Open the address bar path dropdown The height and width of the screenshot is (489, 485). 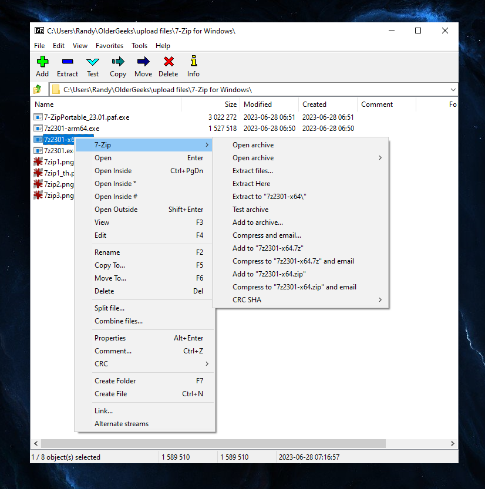(x=453, y=90)
